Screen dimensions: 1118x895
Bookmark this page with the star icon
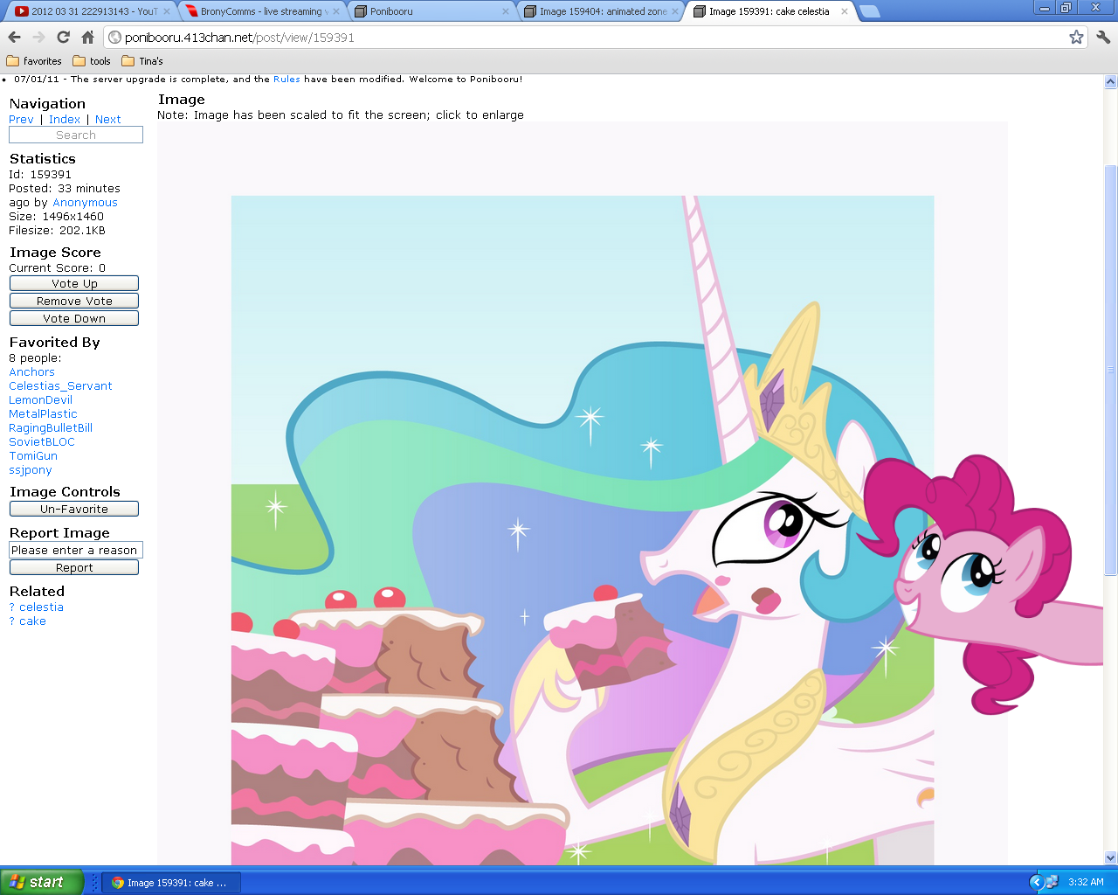[1076, 37]
